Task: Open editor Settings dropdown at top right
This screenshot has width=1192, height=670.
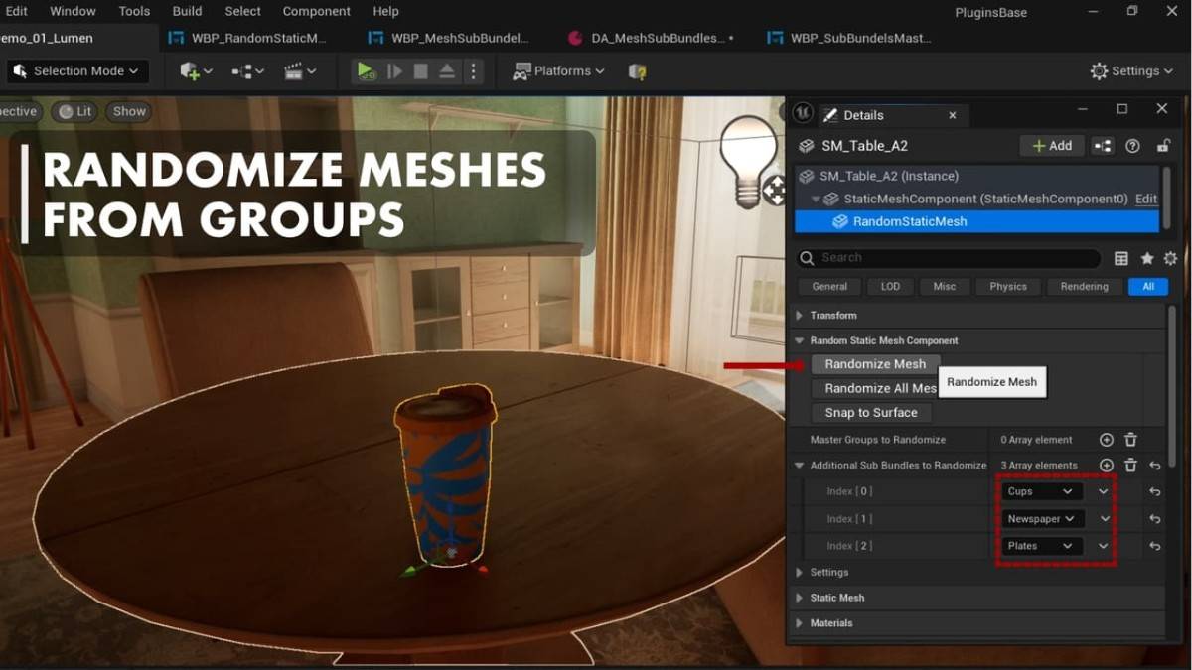Action: (x=1130, y=71)
